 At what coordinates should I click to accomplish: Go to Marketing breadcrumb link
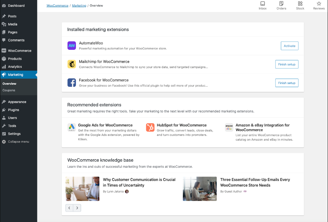[x=79, y=6]
